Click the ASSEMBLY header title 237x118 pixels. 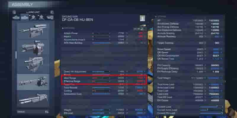click(22, 4)
